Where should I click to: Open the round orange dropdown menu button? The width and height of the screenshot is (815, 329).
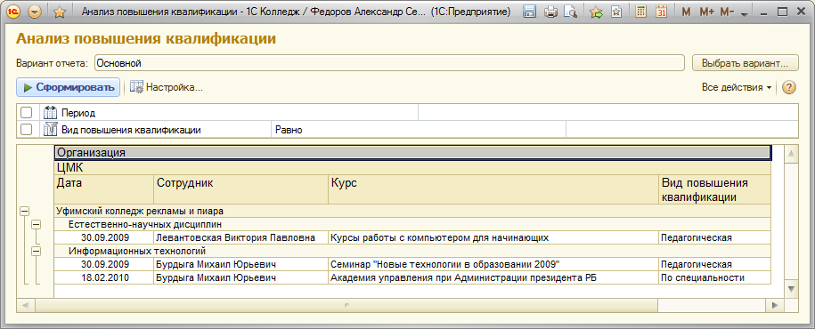[36, 12]
